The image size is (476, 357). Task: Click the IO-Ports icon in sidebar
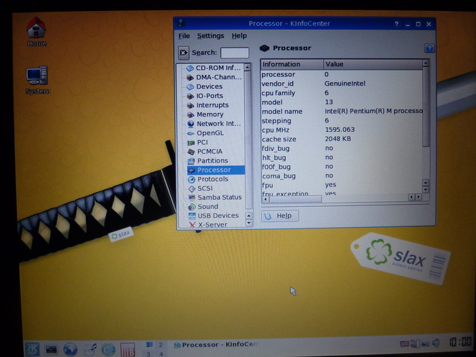tap(190, 97)
